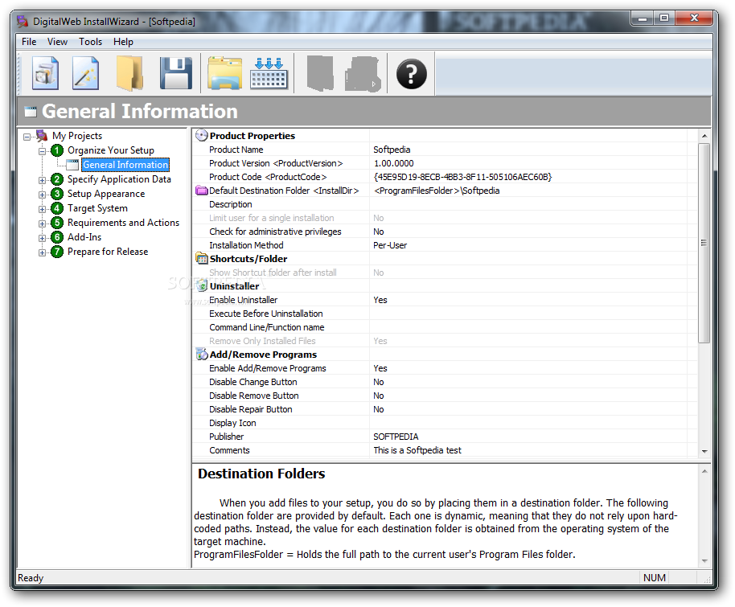Click the Enable Uninstaller value Yes
Screen dimensions: 735x607
[380, 300]
